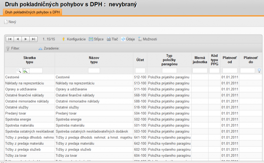The height and width of the screenshot is (163, 264).
Task: Go to the previous page of records
Action: tap(17, 39)
